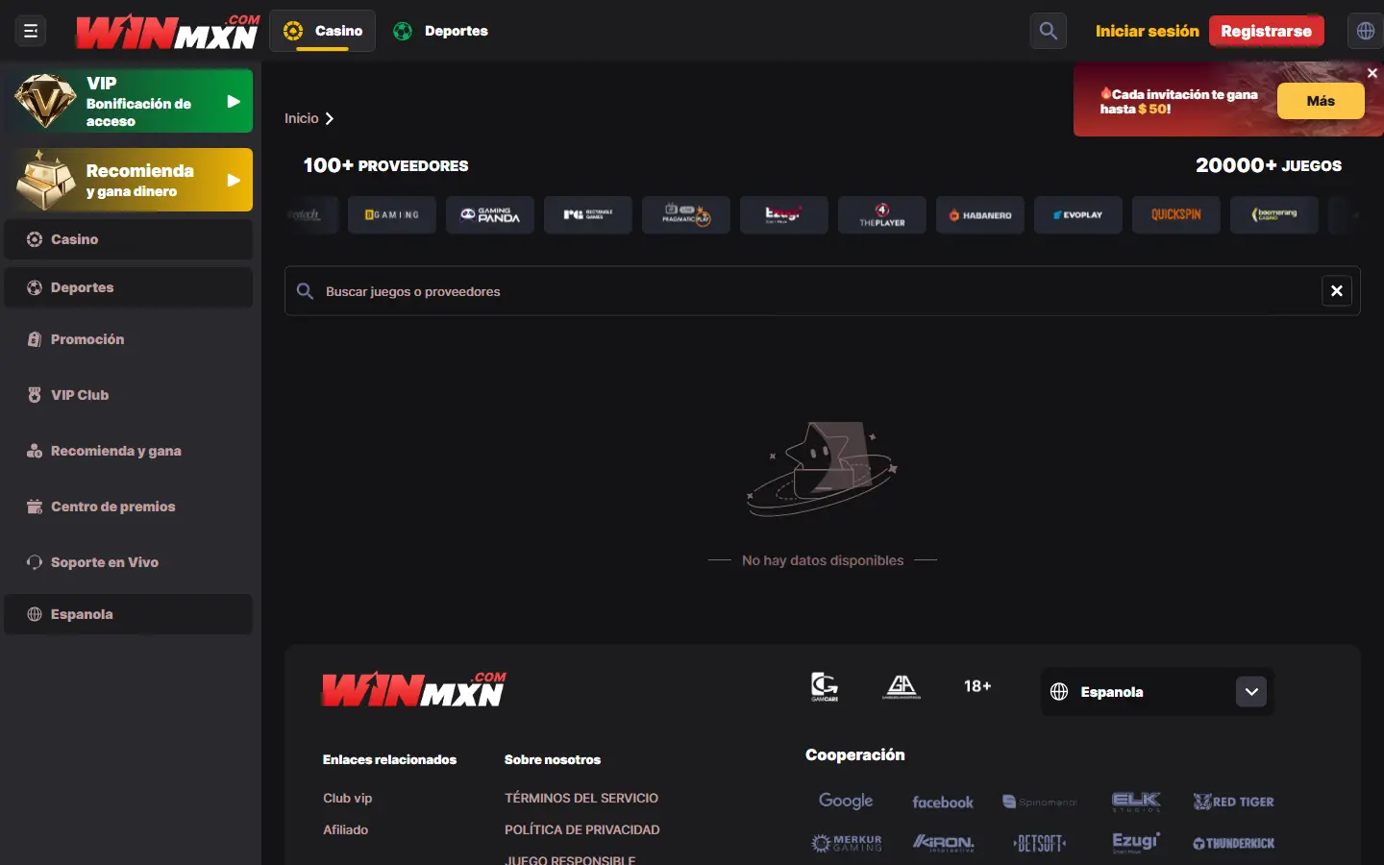This screenshot has height=865, width=1384.
Task: Click the Iniciar sesión link
Action: tap(1148, 31)
